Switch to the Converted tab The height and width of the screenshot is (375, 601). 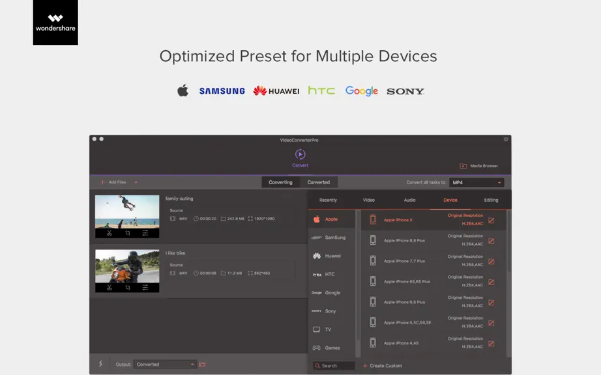(319, 182)
